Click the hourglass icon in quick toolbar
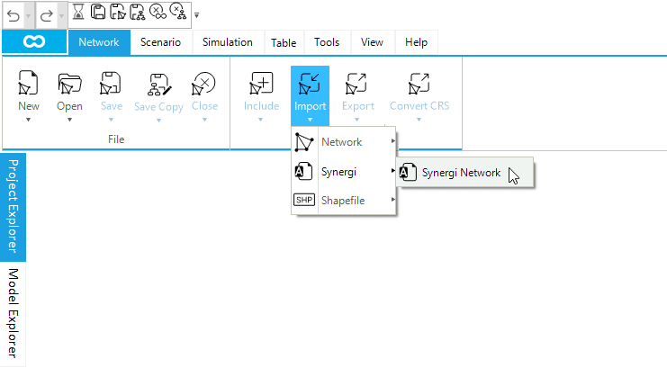This screenshot has width=667, height=368. coord(78,14)
